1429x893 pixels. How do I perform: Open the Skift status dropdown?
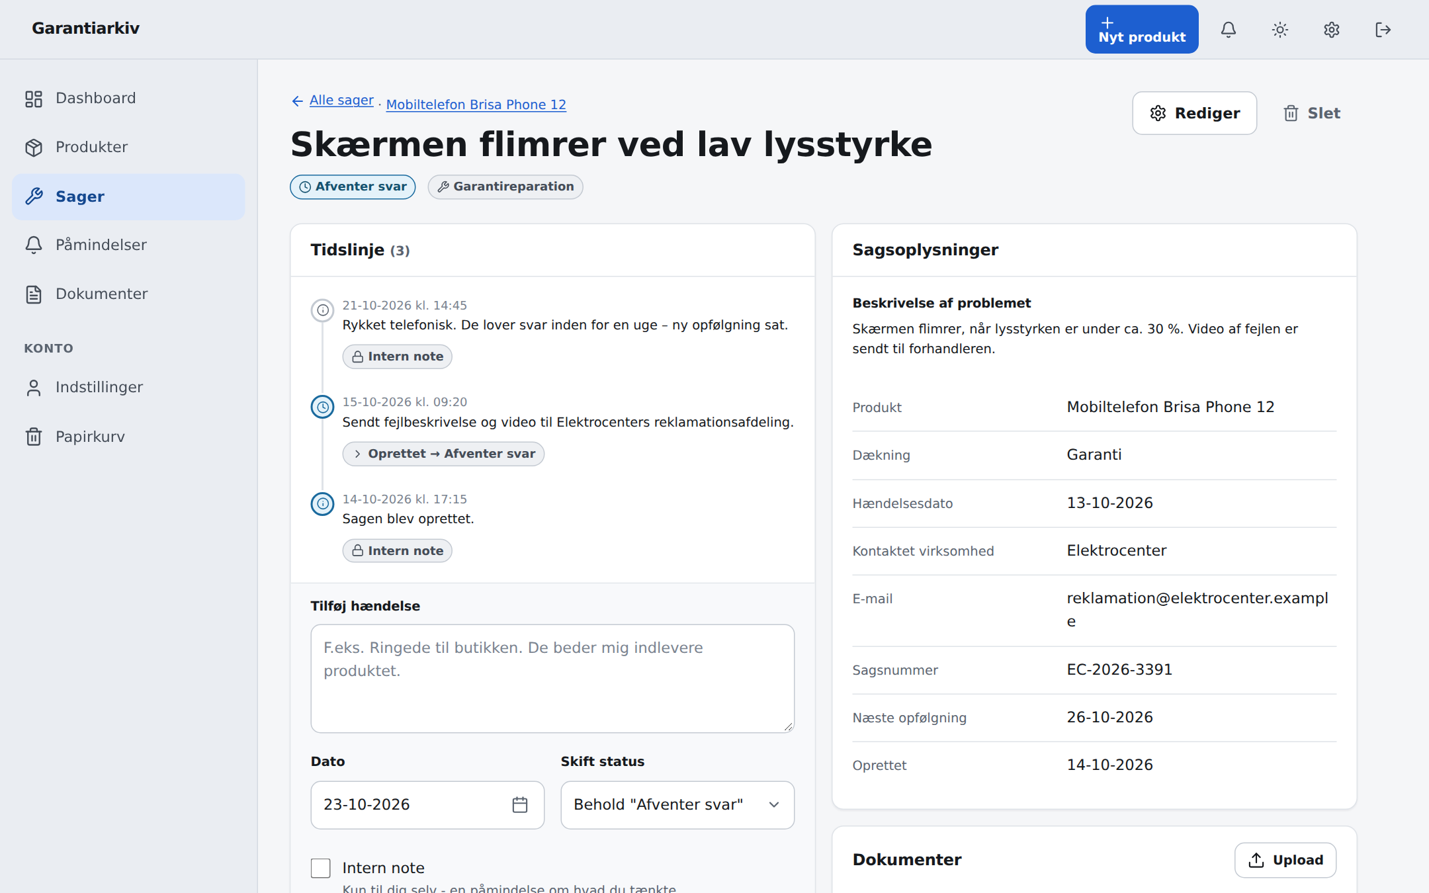677,805
